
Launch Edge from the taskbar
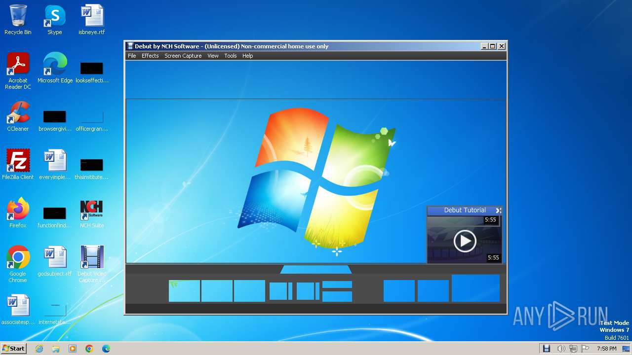[x=106, y=349]
